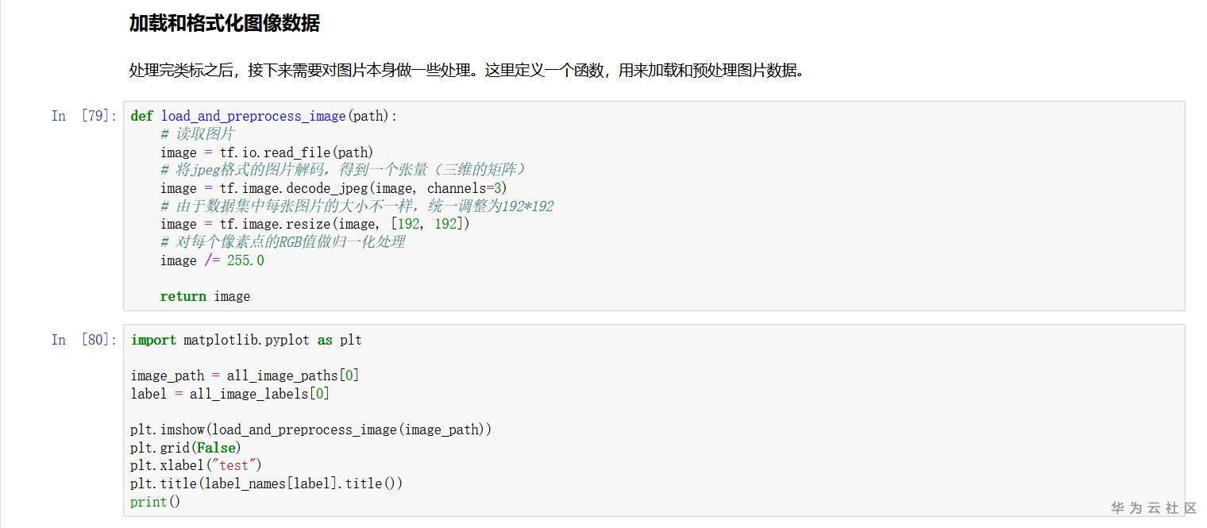The image size is (1207, 528).
Task: Click the image /= 255.0 line
Action: 212,260
